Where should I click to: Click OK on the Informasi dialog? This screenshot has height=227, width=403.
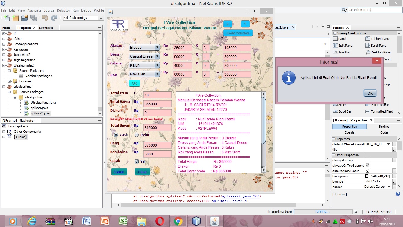(x=370, y=93)
